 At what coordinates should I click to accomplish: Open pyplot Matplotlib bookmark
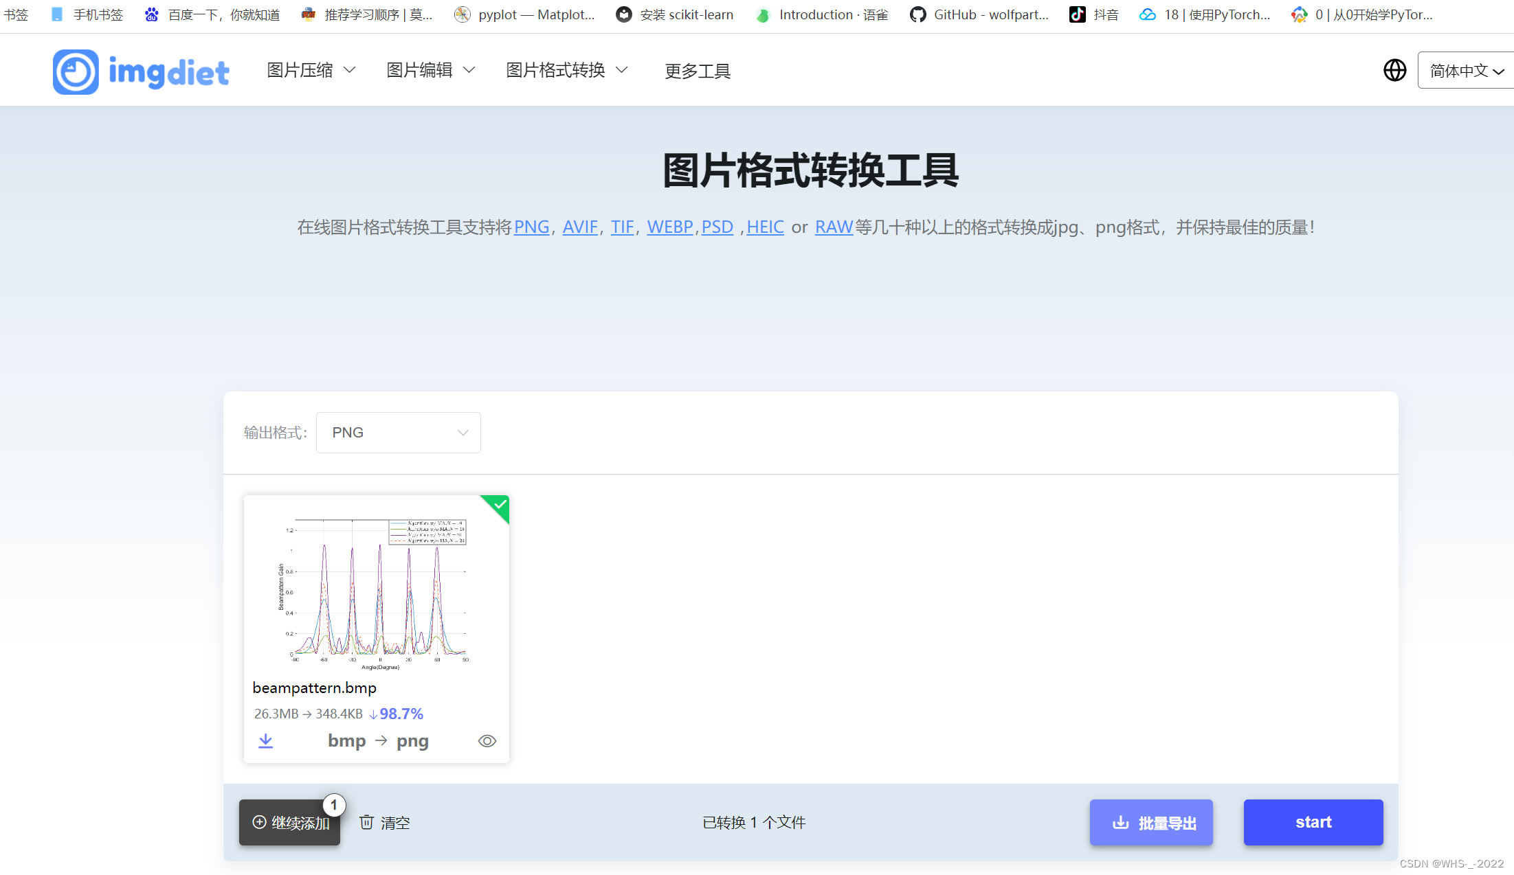click(x=524, y=14)
